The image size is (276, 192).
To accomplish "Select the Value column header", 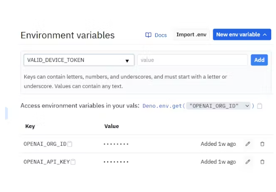I will [x=112, y=126].
